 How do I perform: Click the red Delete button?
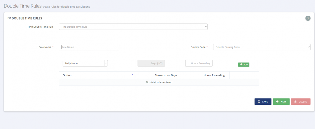[x=301, y=102]
